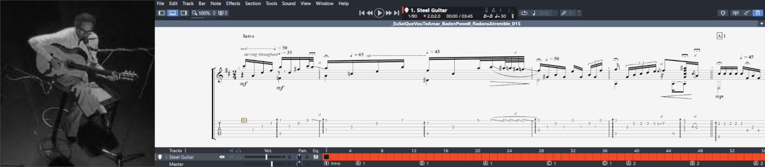Open the Tracks options three-dot menu
The height and width of the screenshot is (167, 765).
185,151
